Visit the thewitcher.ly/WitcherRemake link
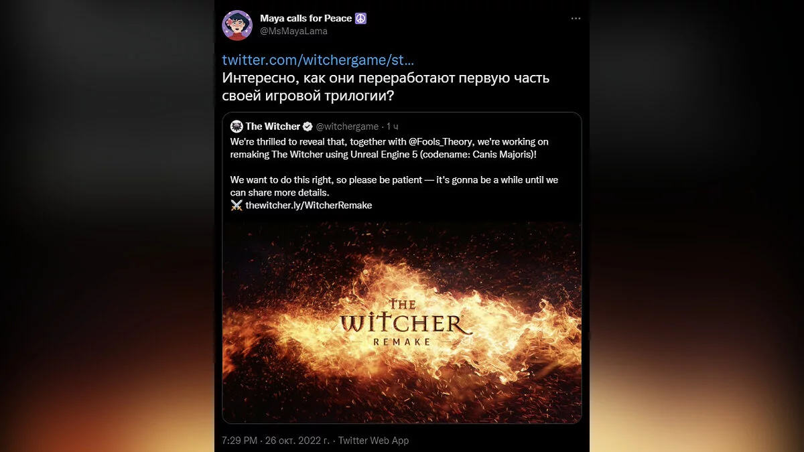804x452 pixels. [309, 206]
